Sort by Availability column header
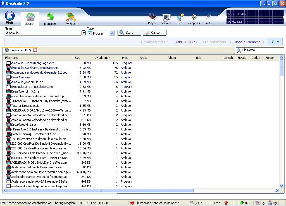Image resolution: width=286 pixels, height=206 pixels. [x=105, y=58]
